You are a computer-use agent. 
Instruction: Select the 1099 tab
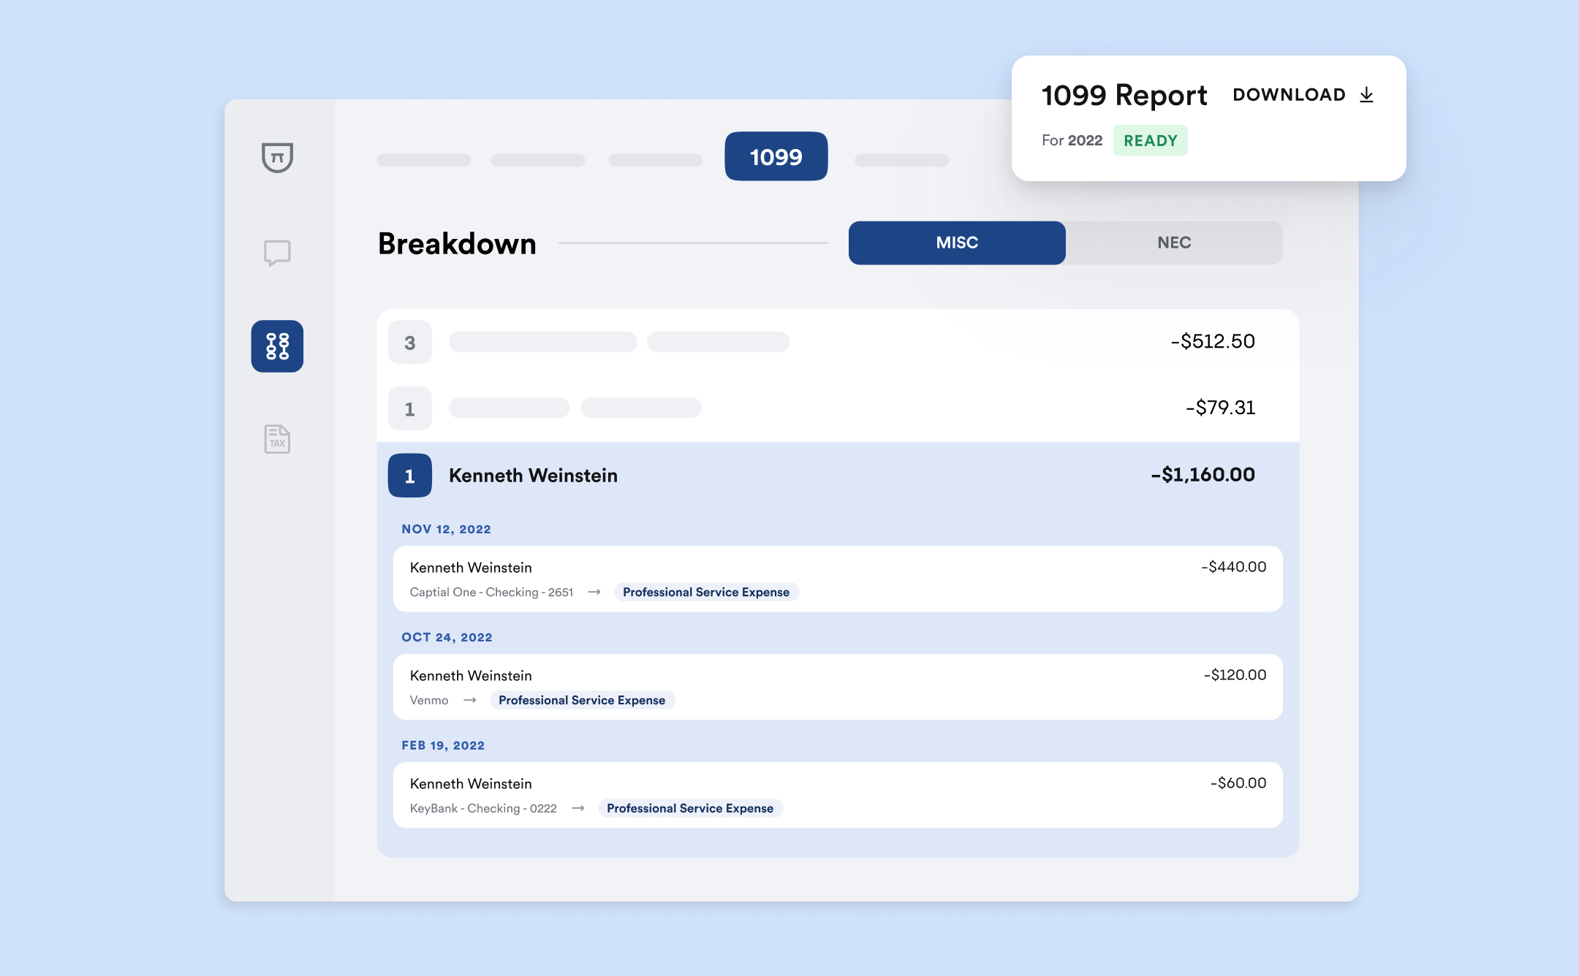pyautogui.click(x=776, y=156)
